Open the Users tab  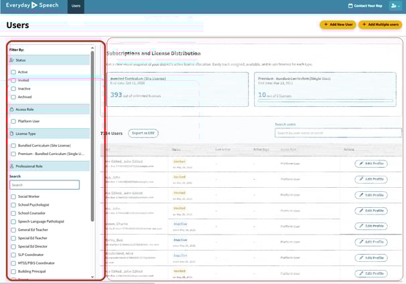pyautogui.click(x=76, y=6)
